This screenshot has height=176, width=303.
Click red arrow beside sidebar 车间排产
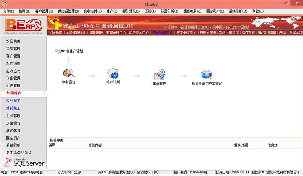[44, 94]
